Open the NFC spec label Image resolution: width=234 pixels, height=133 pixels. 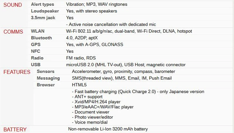35,51
